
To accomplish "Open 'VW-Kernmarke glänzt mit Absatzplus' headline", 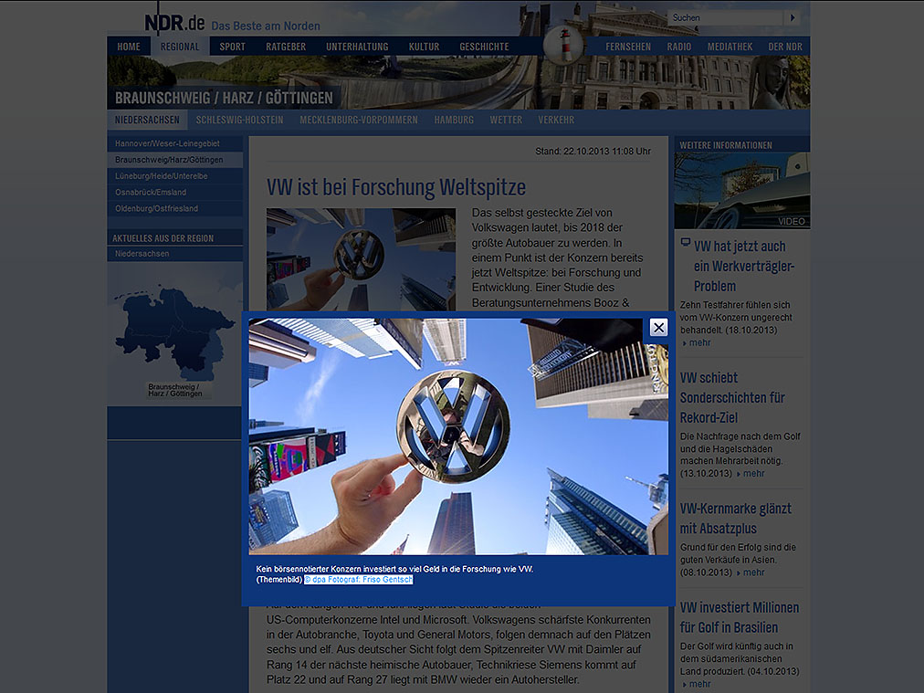I will point(736,519).
